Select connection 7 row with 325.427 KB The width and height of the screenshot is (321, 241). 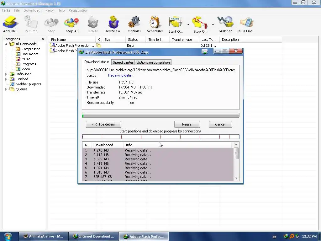[158, 177]
